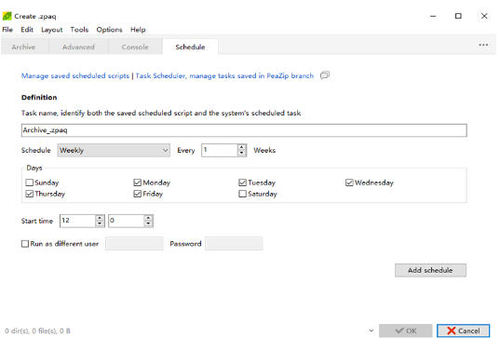Uncheck the Wednesday checkbox
Image resolution: width=500 pixels, height=338 pixels.
[x=349, y=183]
